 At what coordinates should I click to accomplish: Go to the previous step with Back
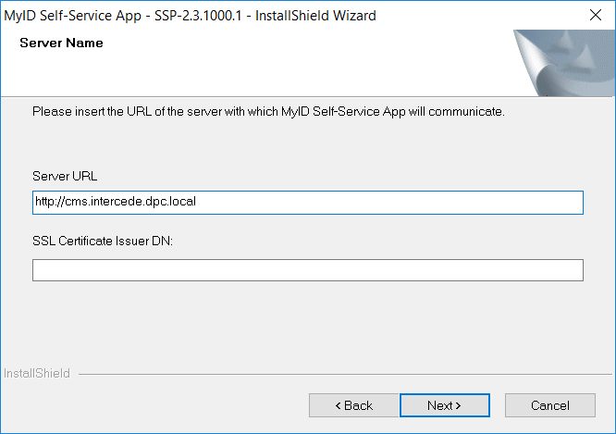pyautogui.click(x=353, y=405)
